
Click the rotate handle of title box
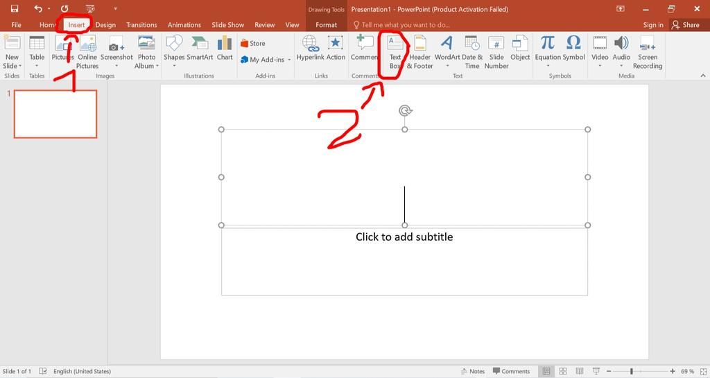click(x=405, y=110)
